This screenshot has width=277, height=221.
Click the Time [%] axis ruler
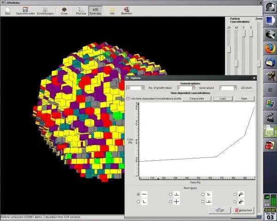tap(197, 178)
